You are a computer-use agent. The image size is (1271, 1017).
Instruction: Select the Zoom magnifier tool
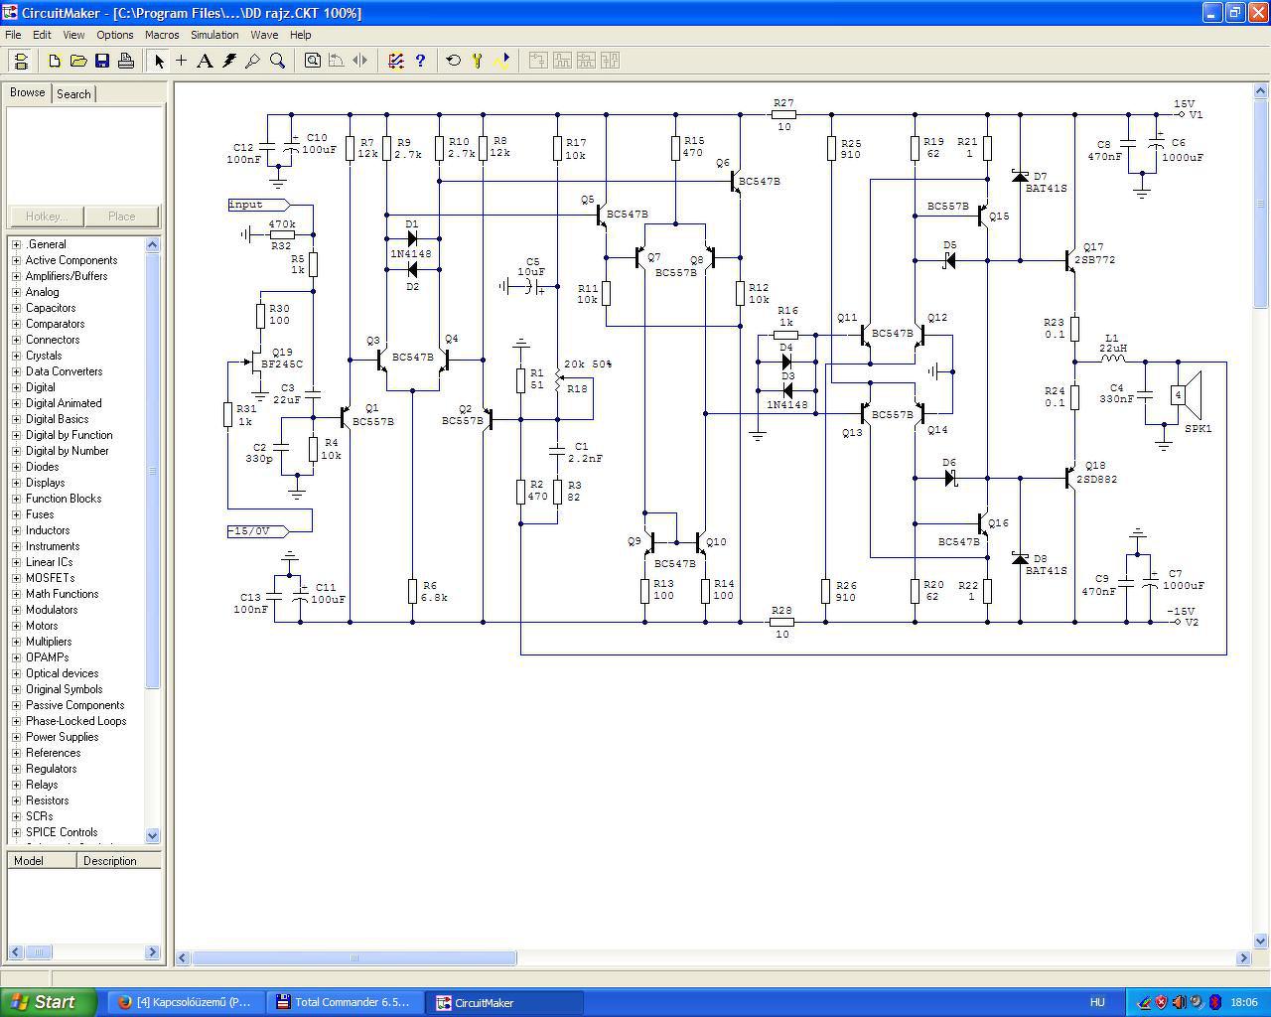278,61
